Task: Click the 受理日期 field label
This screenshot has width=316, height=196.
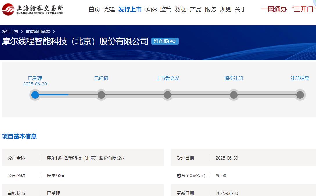Action: (x=185, y=158)
